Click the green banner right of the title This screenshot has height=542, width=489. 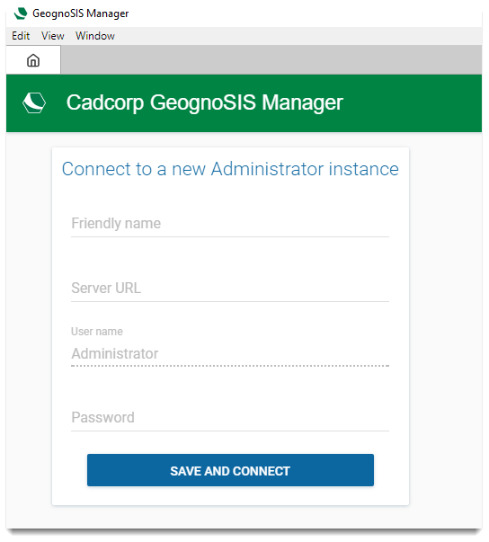click(x=413, y=103)
